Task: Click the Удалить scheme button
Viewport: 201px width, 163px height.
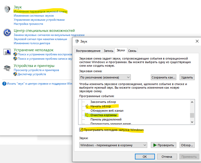Action: coord(187,77)
